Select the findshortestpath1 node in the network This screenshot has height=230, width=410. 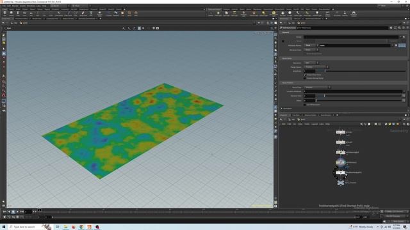340,172
